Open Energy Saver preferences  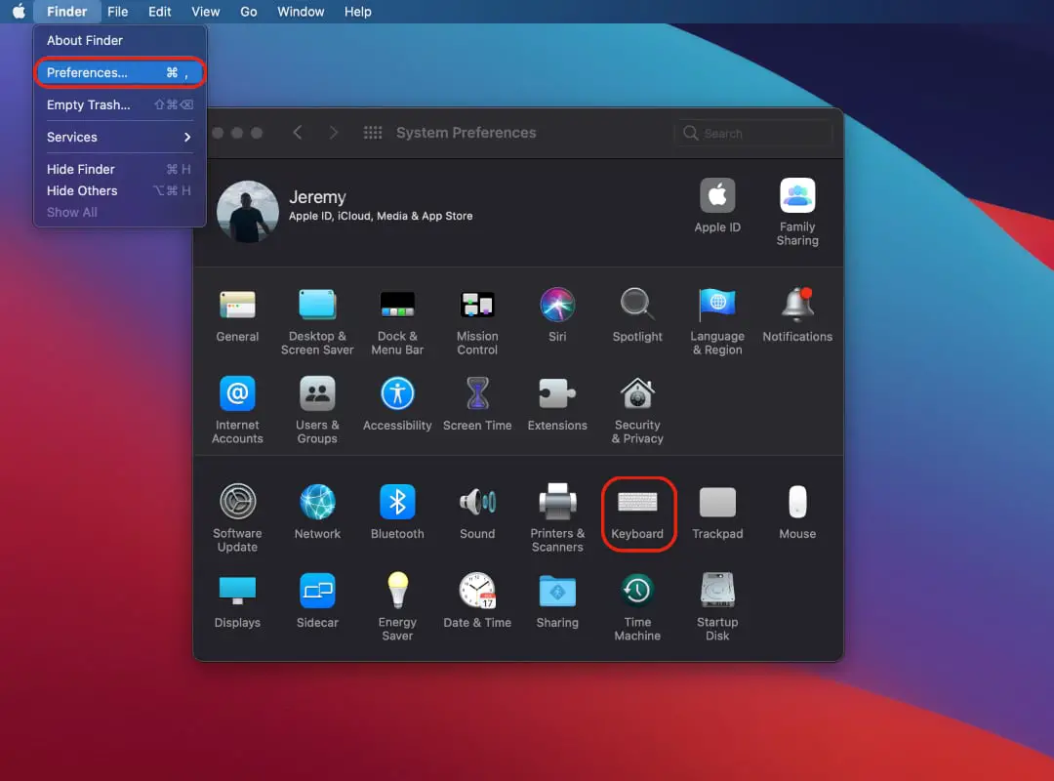point(397,607)
